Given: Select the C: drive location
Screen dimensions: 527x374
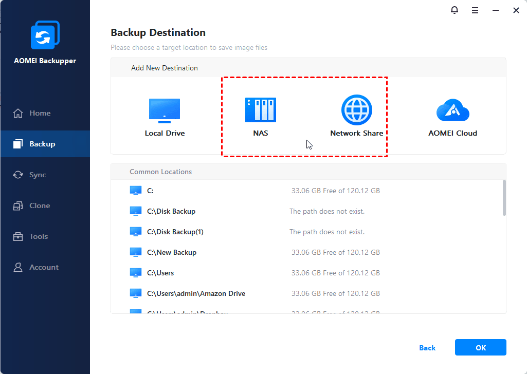Looking at the screenshot, I should click(x=150, y=191).
